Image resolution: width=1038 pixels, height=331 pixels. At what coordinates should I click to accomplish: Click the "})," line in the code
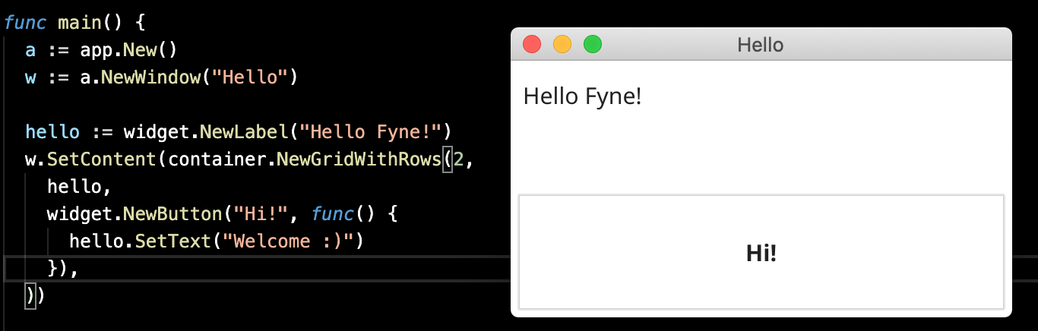click(63, 269)
